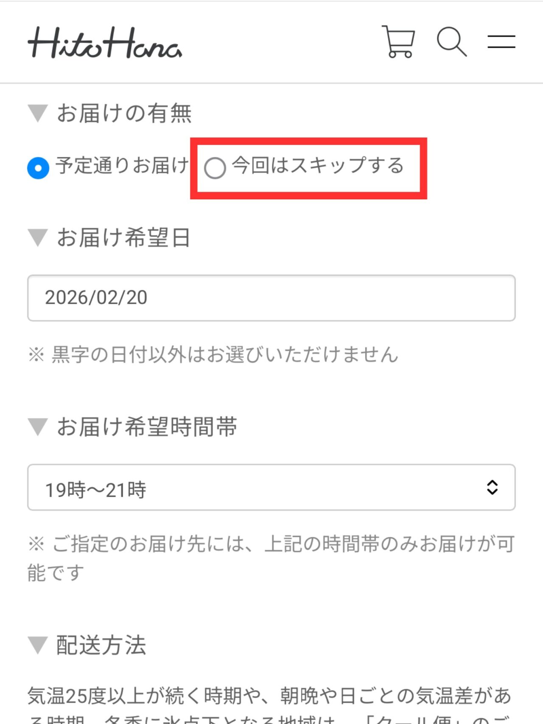This screenshot has height=724, width=543.
Task: Open the shopping cart
Action: [398, 42]
